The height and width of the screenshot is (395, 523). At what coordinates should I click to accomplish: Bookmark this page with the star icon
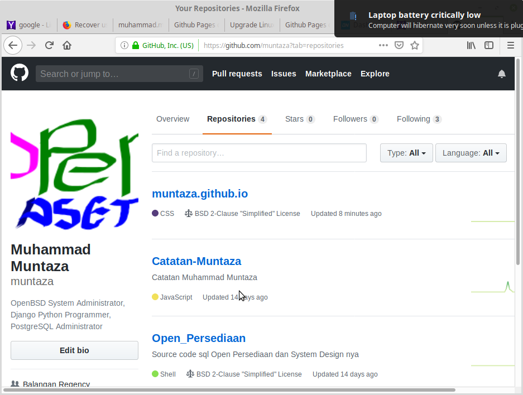(x=415, y=45)
